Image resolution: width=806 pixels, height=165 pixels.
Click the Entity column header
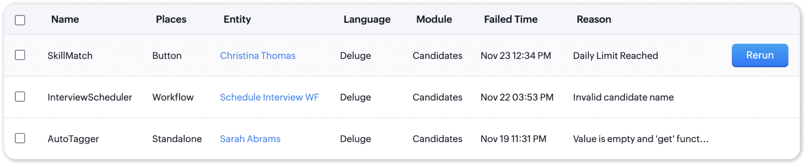tap(237, 19)
